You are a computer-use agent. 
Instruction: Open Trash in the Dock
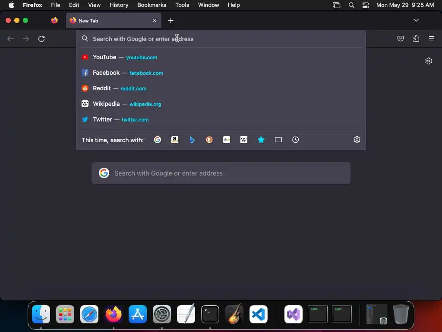click(x=401, y=314)
